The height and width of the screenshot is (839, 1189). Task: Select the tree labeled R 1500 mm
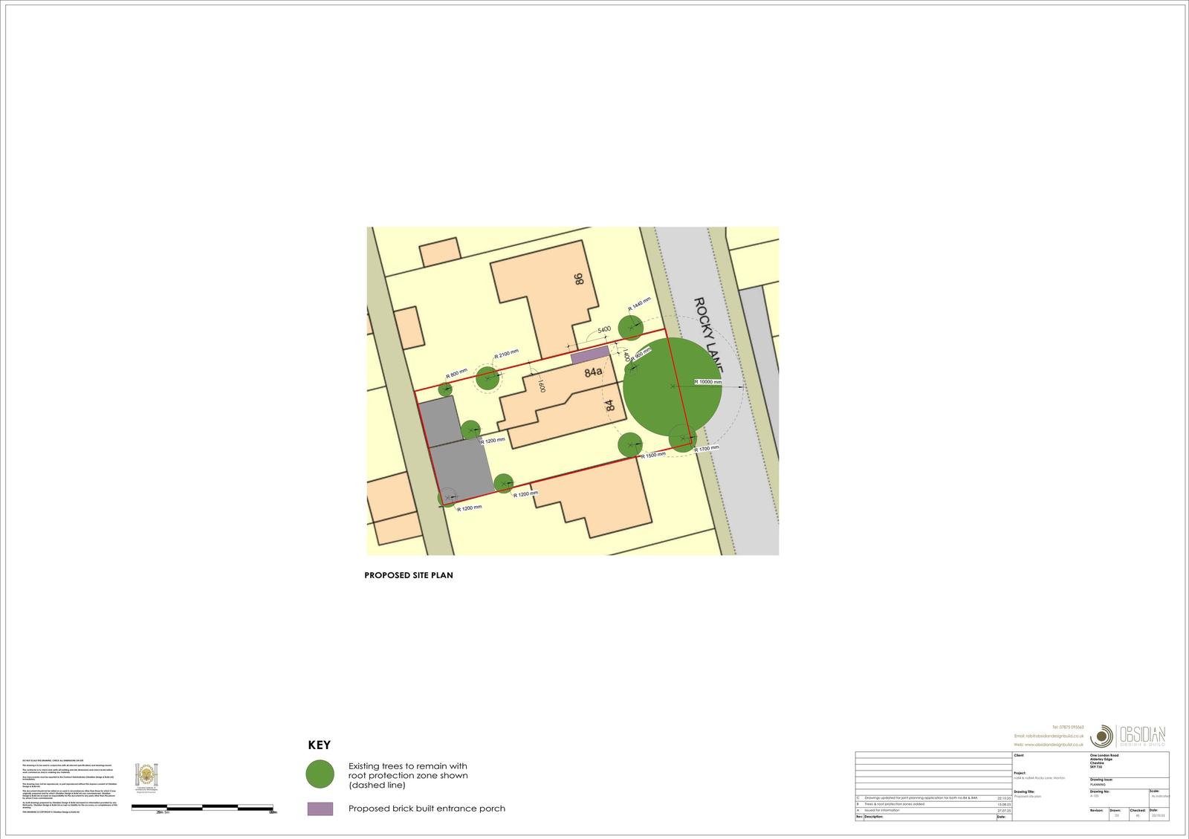pyautogui.click(x=630, y=444)
